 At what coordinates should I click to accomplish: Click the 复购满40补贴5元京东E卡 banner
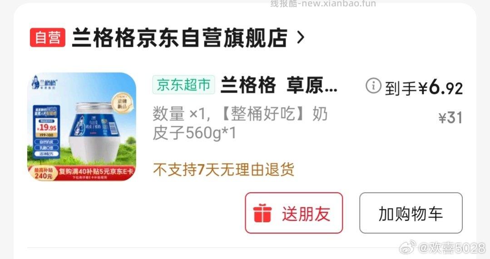[x=96, y=171]
